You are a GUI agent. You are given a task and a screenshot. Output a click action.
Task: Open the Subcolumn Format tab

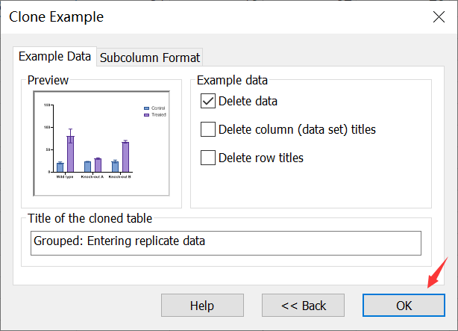coord(150,57)
